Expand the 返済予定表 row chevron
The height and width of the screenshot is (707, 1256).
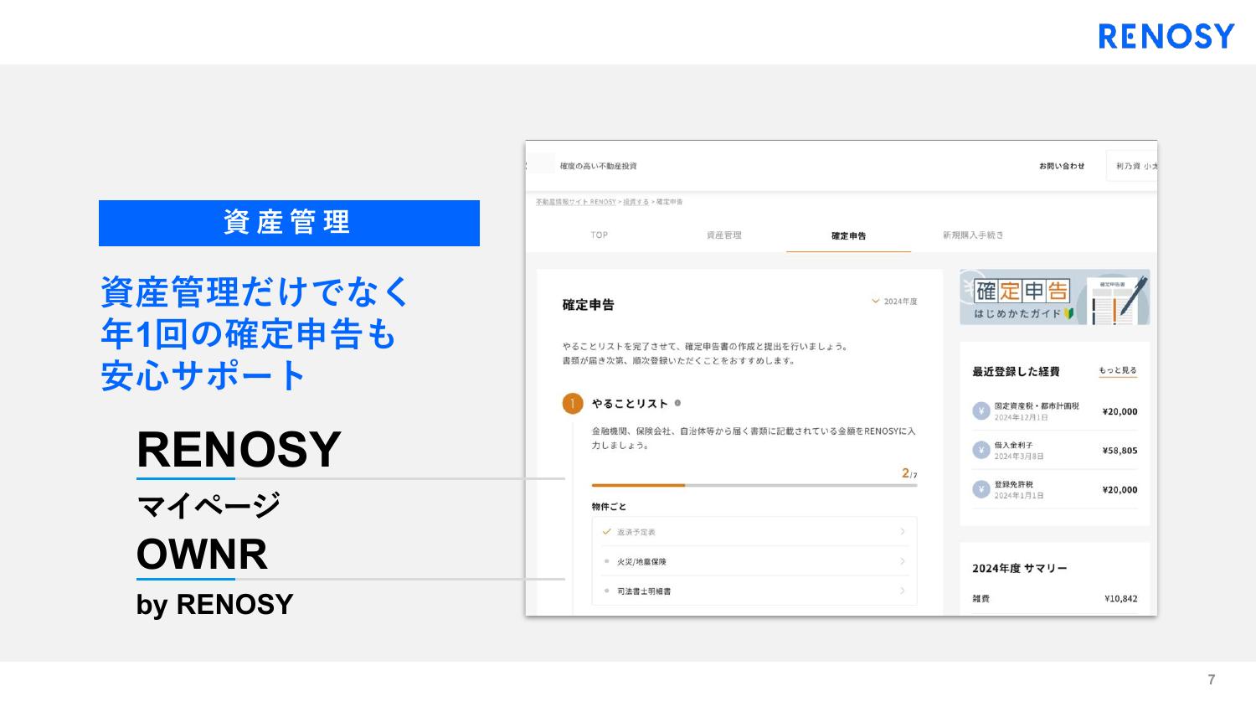[x=903, y=531]
